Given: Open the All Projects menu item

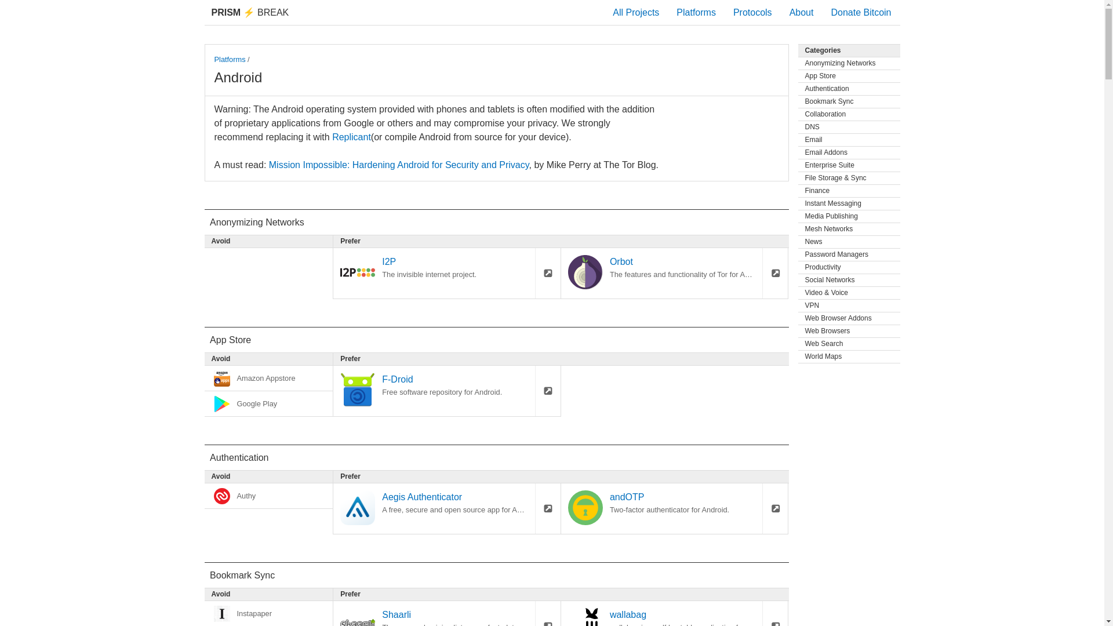Looking at the screenshot, I should (x=635, y=12).
